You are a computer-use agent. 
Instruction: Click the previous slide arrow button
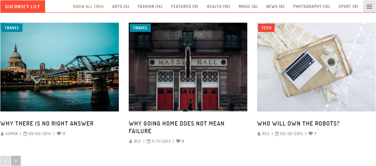tap(5, 161)
